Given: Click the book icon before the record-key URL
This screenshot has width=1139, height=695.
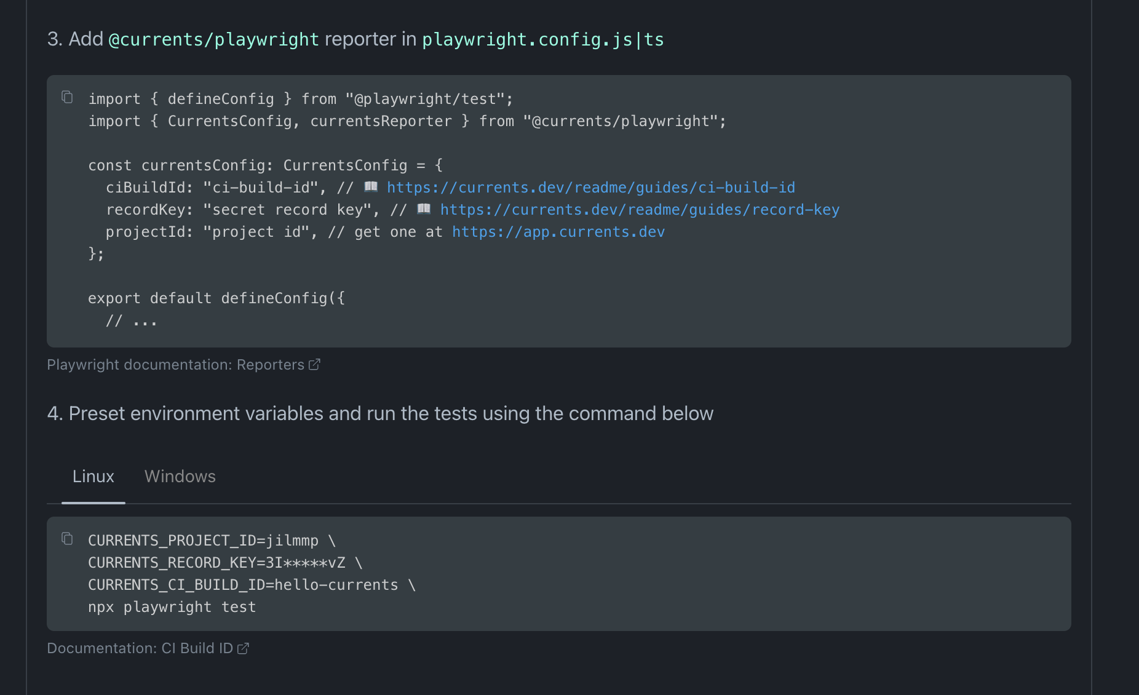Looking at the screenshot, I should pyautogui.click(x=423, y=208).
